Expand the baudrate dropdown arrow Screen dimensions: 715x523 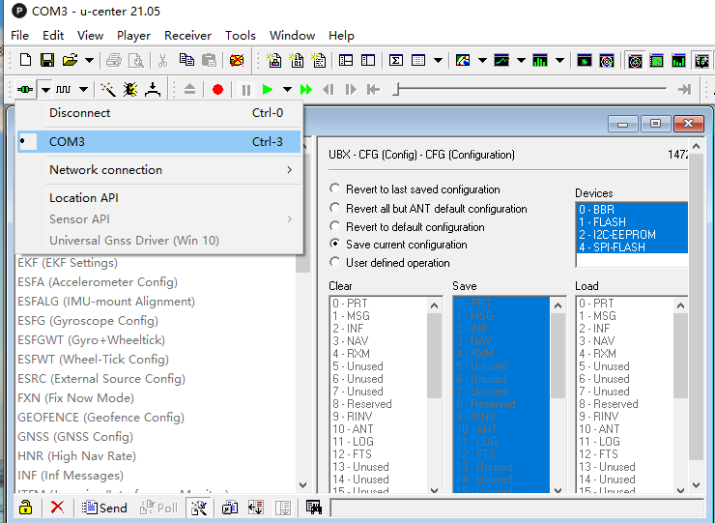click(x=83, y=90)
